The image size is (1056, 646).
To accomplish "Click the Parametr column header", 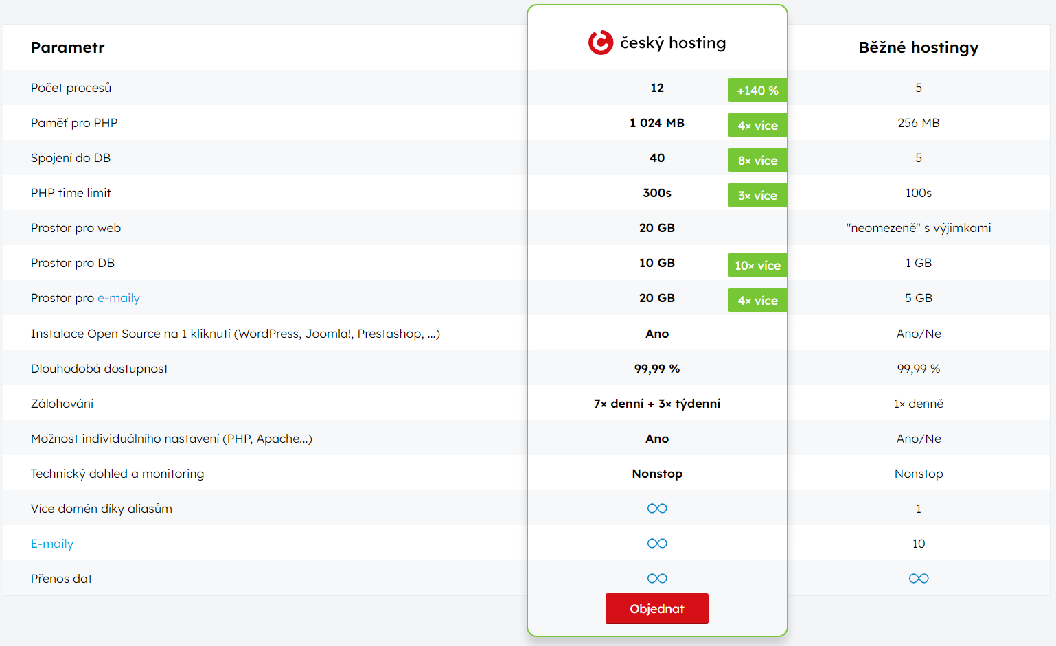I will pyautogui.click(x=68, y=47).
